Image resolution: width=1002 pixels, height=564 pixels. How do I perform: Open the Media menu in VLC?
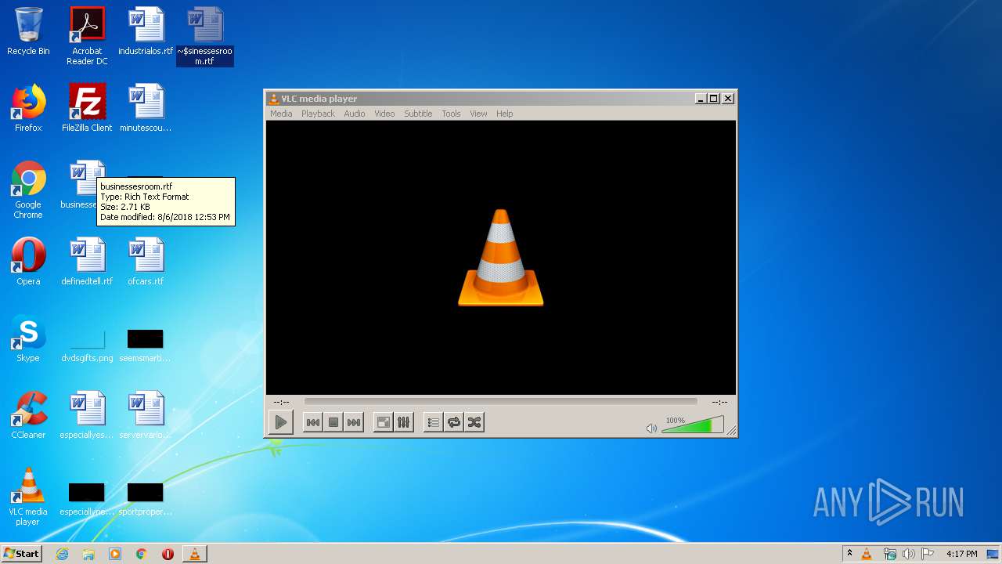pos(281,114)
